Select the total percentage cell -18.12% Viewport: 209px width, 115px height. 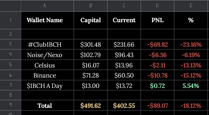(x=191, y=105)
